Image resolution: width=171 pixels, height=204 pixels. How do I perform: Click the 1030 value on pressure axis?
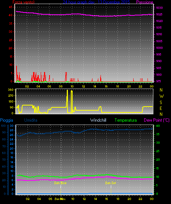(x=159, y=8)
